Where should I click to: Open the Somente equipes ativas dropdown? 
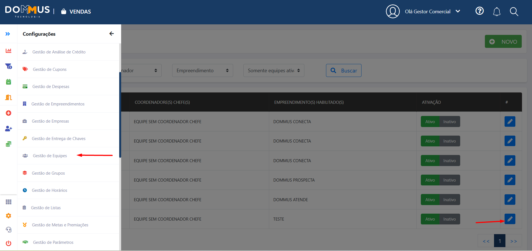tap(274, 71)
